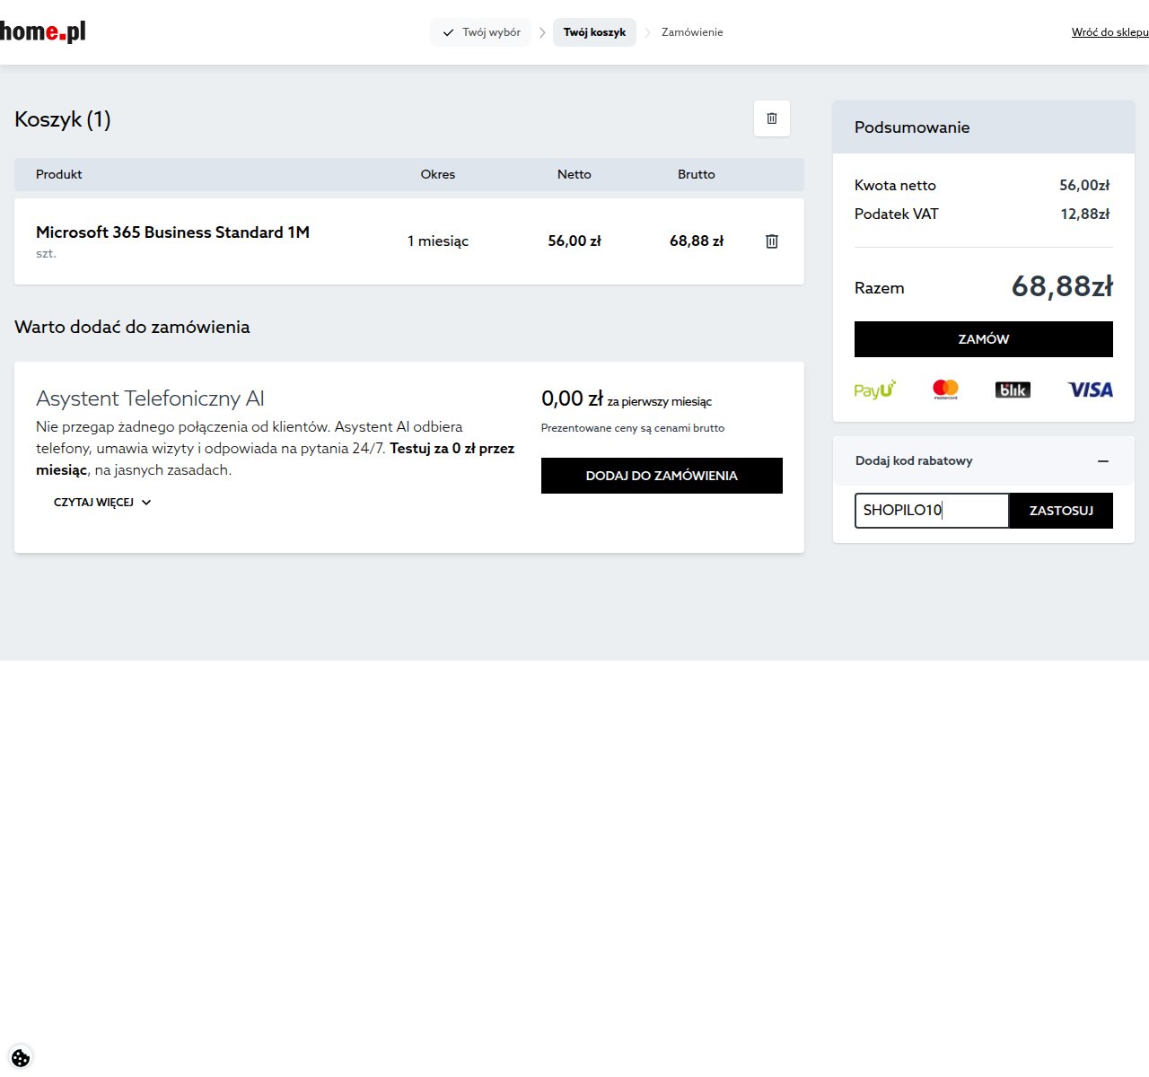The width and height of the screenshot is (1149, 1077).
Task: Go back to Twój wybór step
Action: pyautogui.click(x=481, y=32)
